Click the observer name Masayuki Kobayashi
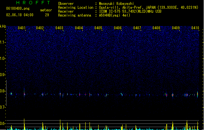Image resolution: width=204 pixels, height=130 pixels. [x=116, y=4]
